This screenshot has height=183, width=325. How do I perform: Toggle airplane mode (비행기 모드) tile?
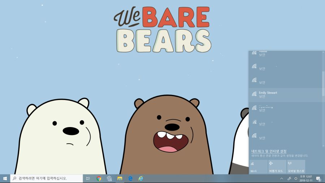click(277, 166)
